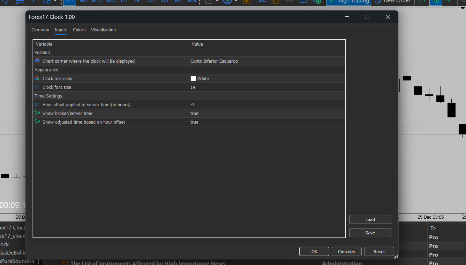466x265 pixels.
Task: Save the input set with Save button
Action: (x=370, y=233)
